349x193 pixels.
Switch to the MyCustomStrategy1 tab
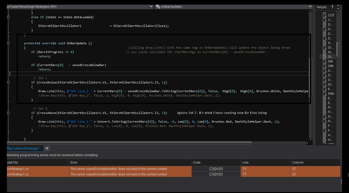point(23,148)
